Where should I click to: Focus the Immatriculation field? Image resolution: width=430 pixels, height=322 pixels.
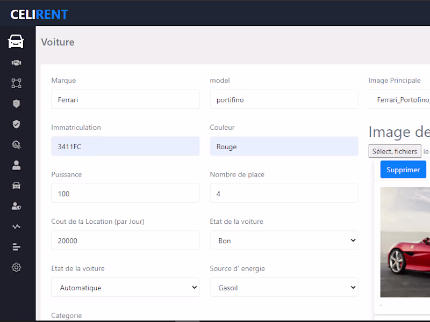click(x=125, y=147)
